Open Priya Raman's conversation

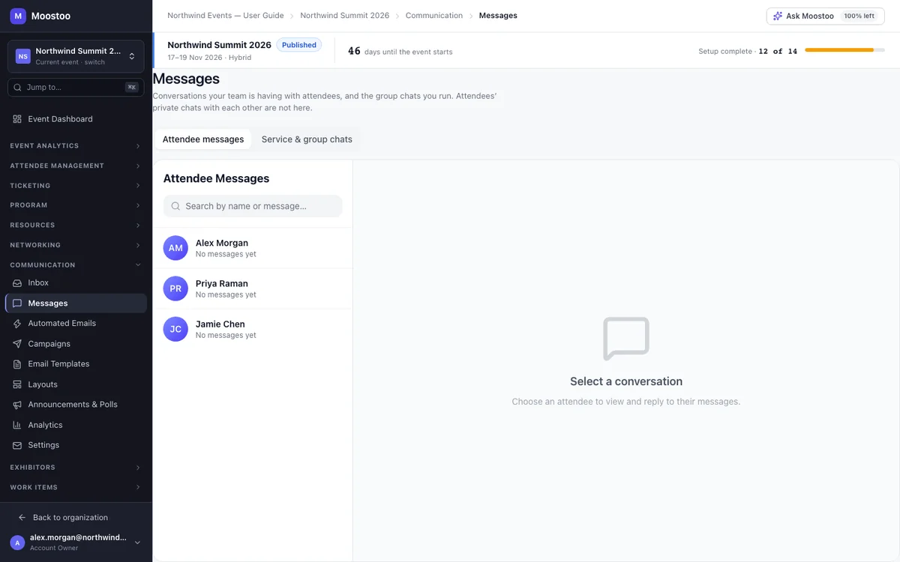pos(253,288)
